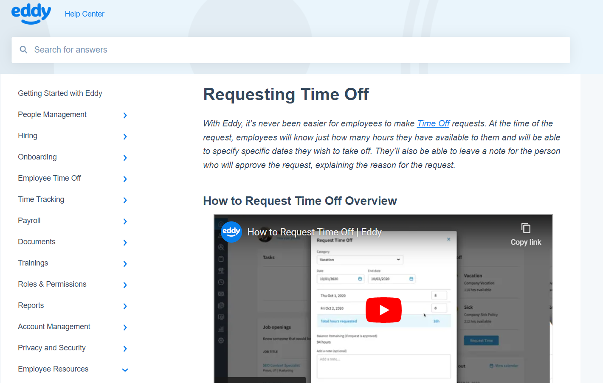Open Onboarding section
603x383 pixels.
(x=37, y=157)
